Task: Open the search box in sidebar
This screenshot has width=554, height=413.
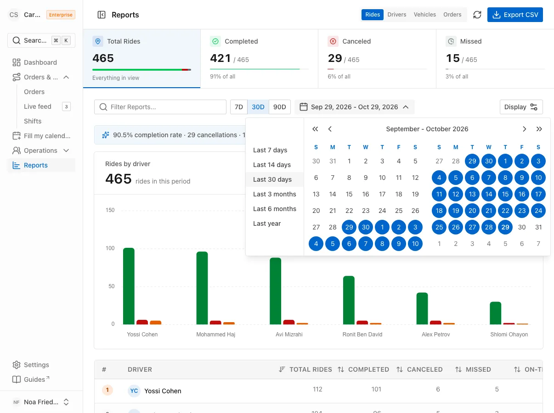Action: pos(41,40)
